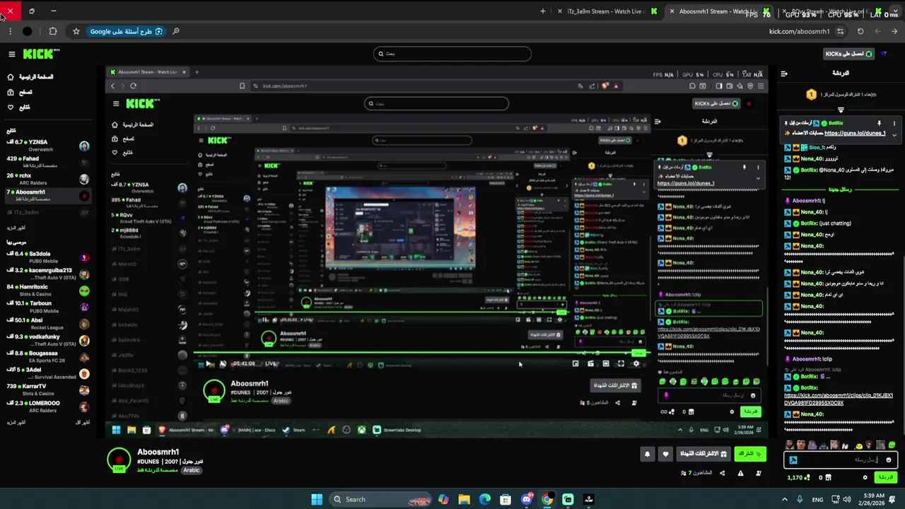Open pinned message three-dot options
Viewport: 905px width, 509px height.
point(894,123)
